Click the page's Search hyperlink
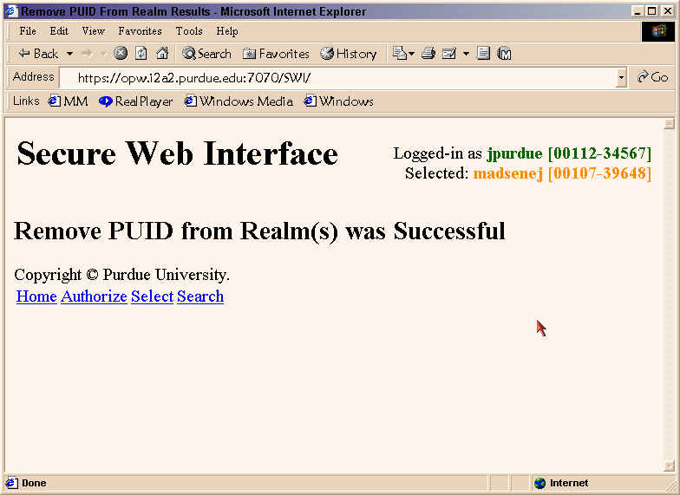The height and width of the screenshot is (495, 680). (200, 296)
